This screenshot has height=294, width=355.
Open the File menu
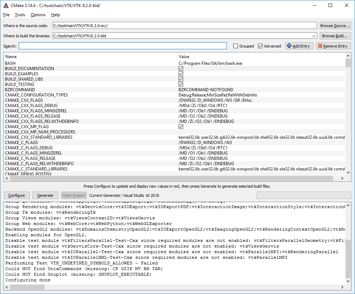tap(6, 15)
